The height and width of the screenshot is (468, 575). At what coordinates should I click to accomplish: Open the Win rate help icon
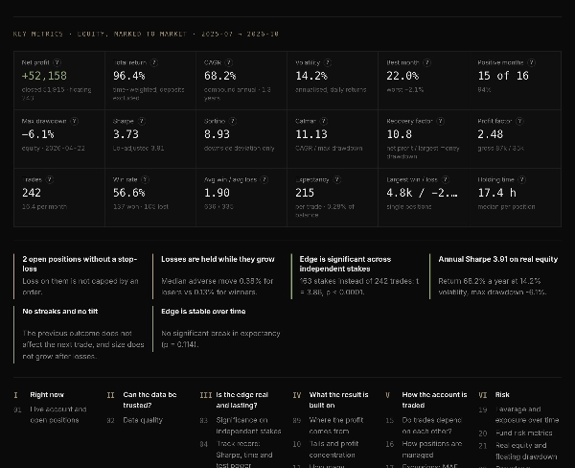pyautogui.click(x=146, y=180)
